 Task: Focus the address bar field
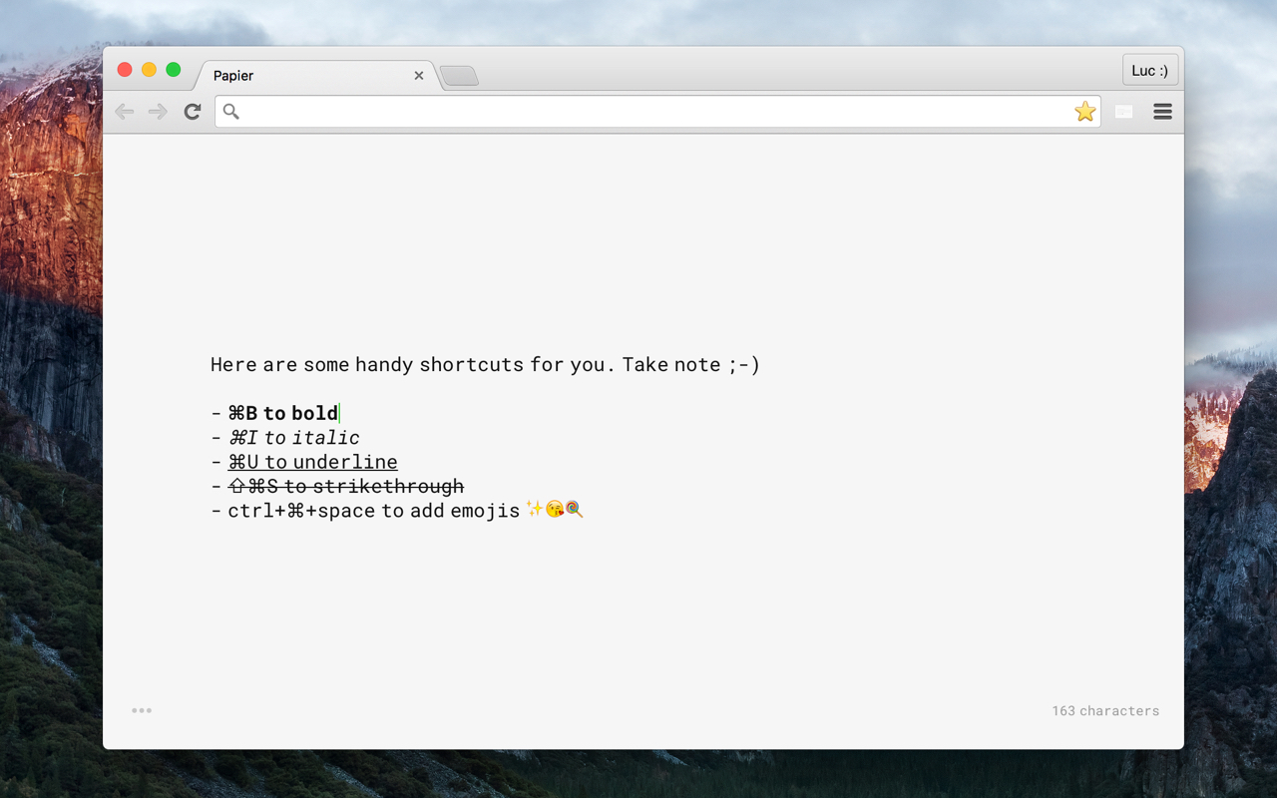click(x=657, y=112)
